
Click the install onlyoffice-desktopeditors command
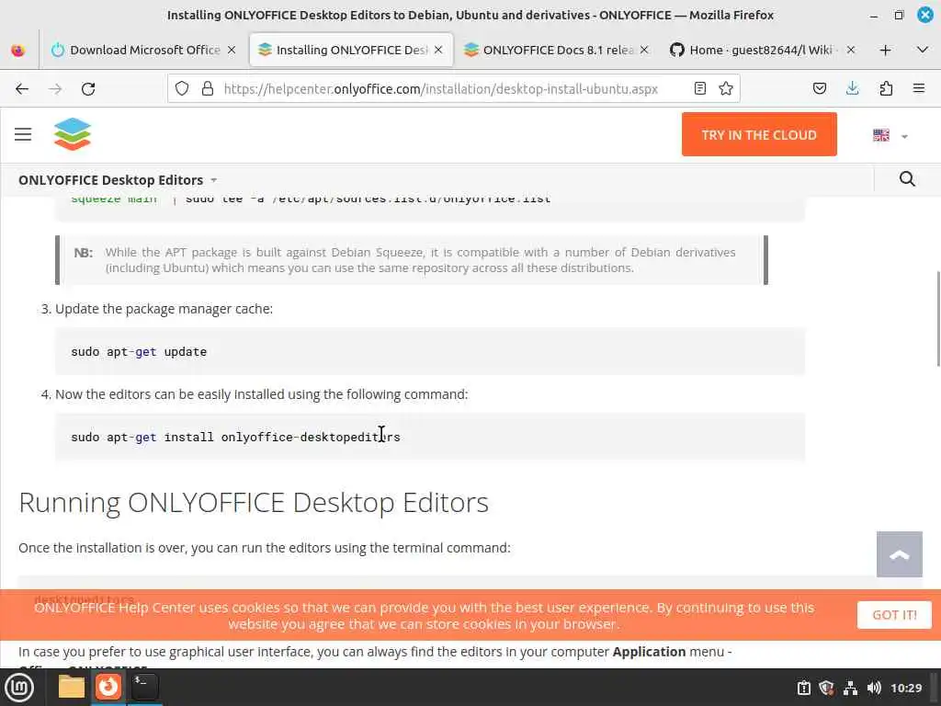pos(236,437)
